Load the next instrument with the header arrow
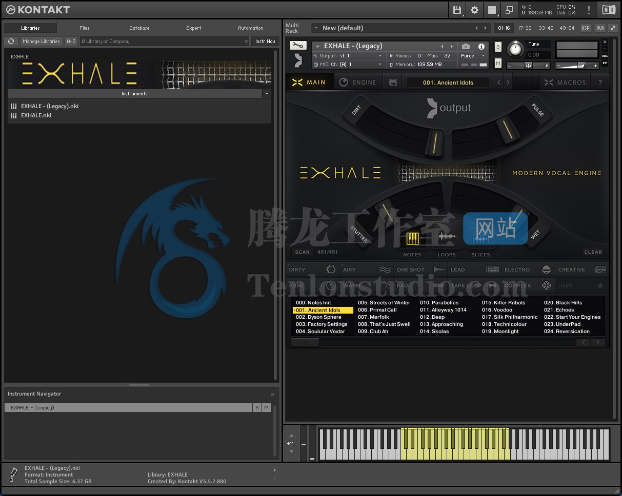 pyautogui.click(x=451, y=47)
